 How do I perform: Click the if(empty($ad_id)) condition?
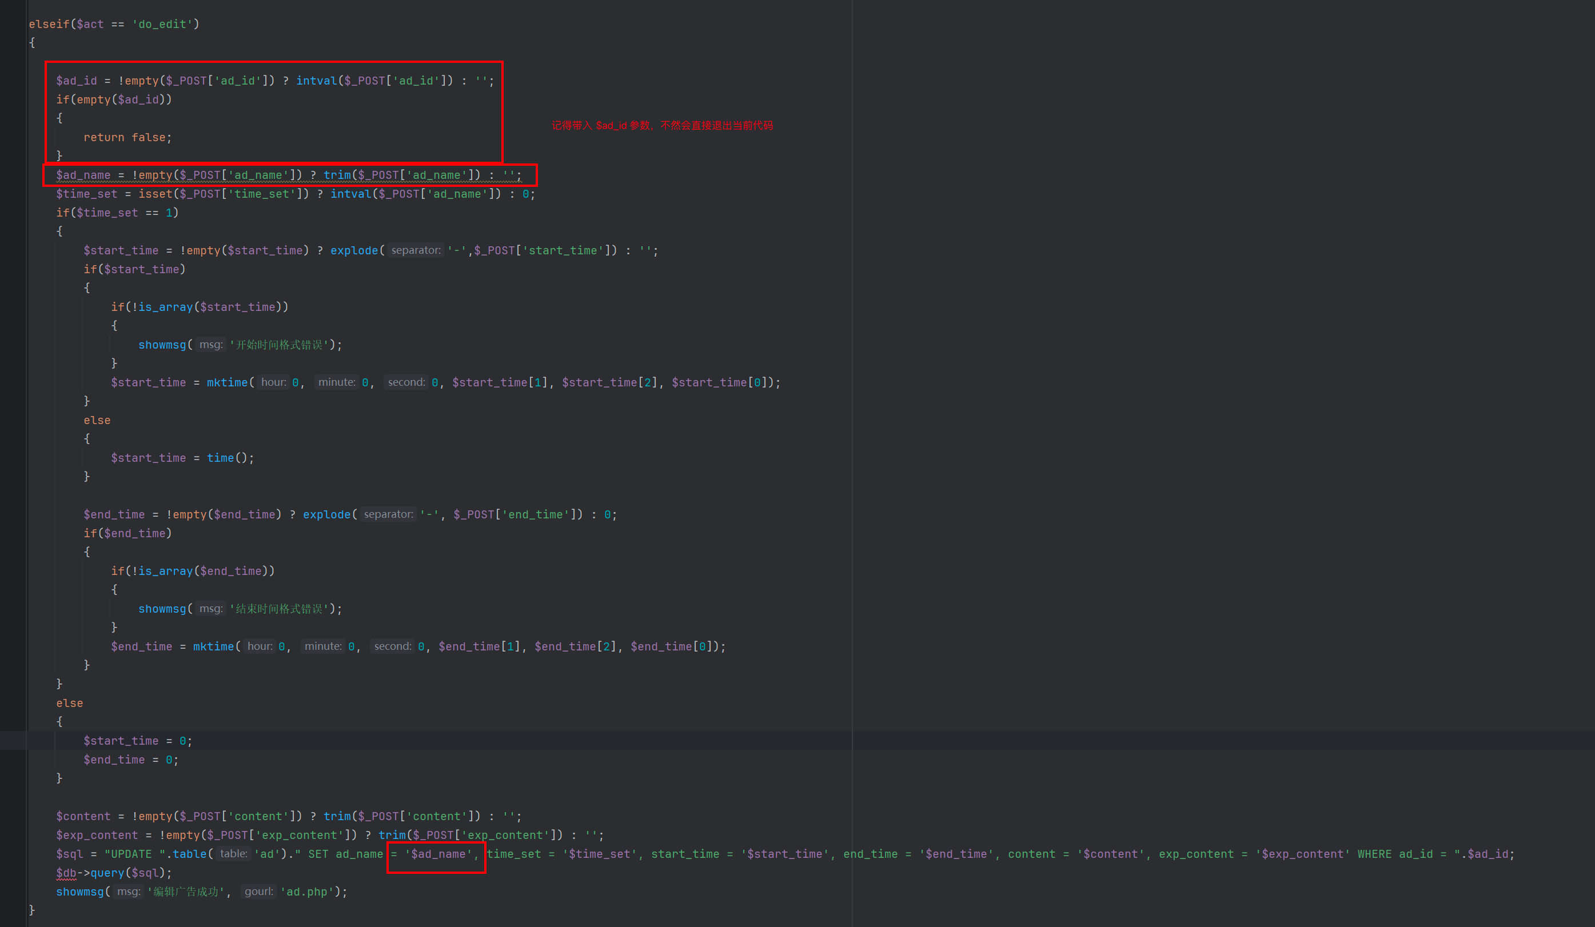[x=114, y=99]
